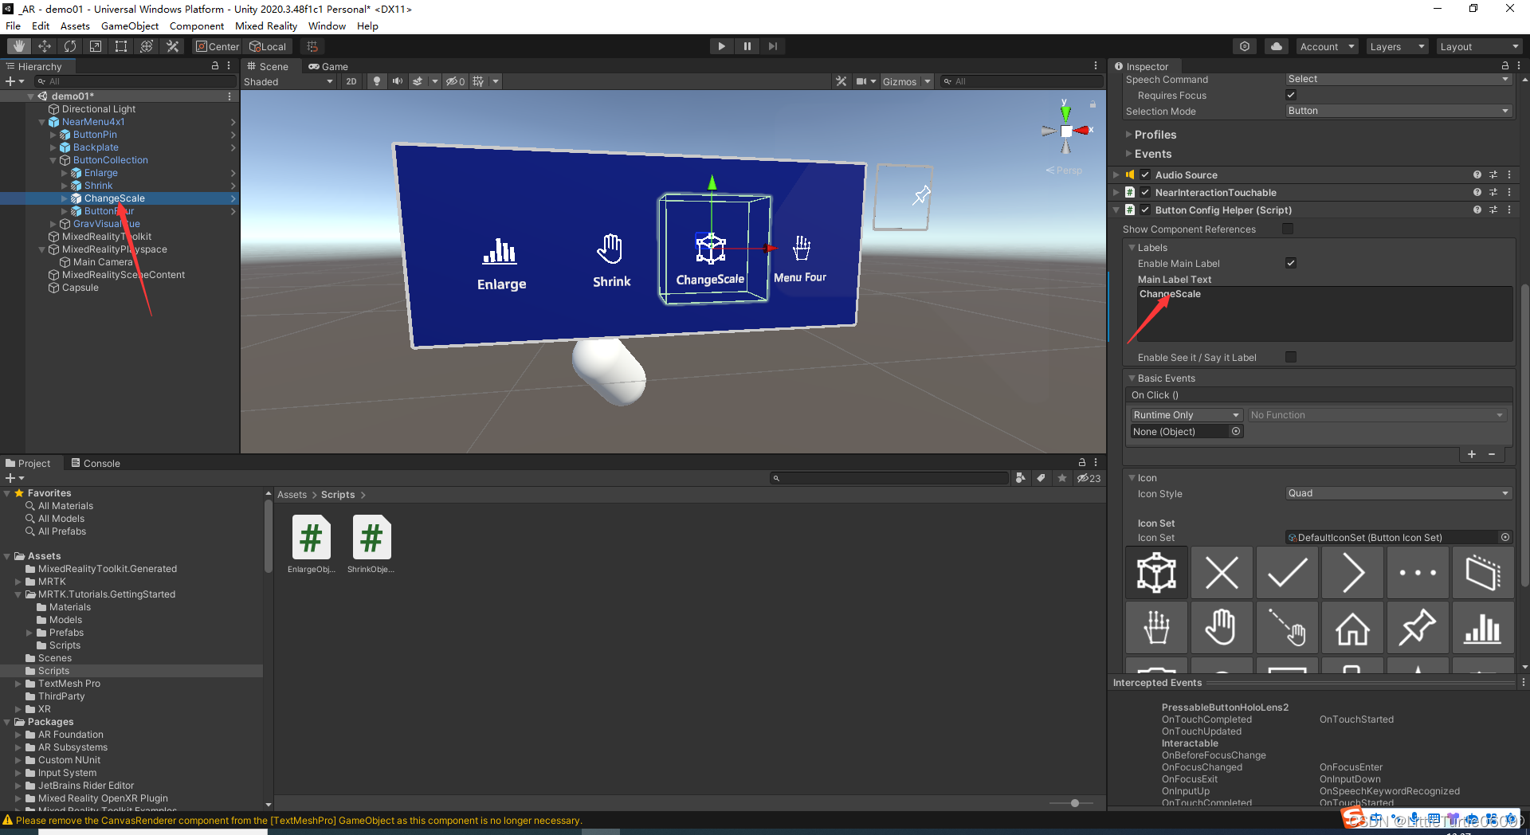Toggle scene audio speaker icon

(x=397, y=81)
